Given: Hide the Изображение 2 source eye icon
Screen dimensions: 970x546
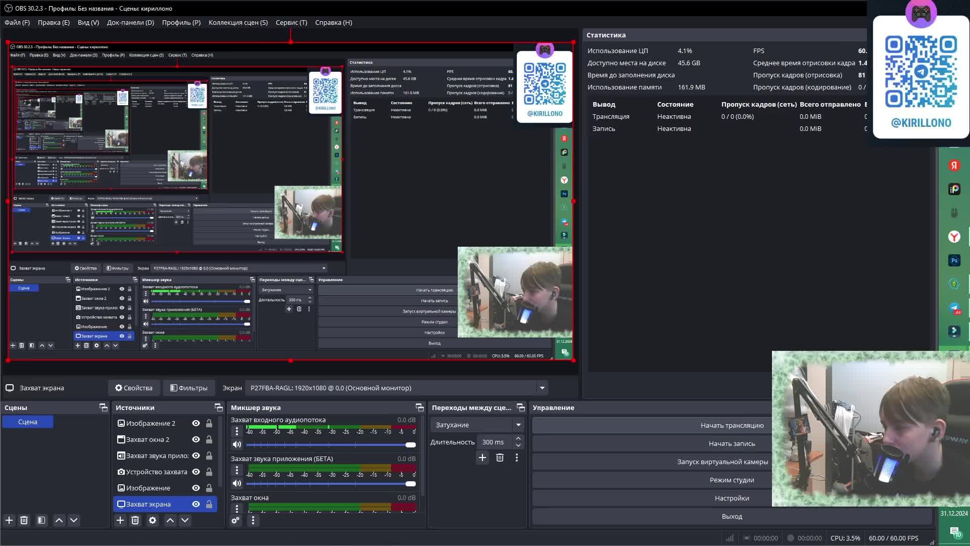Looking at the screenshot, I should point(196,424).
